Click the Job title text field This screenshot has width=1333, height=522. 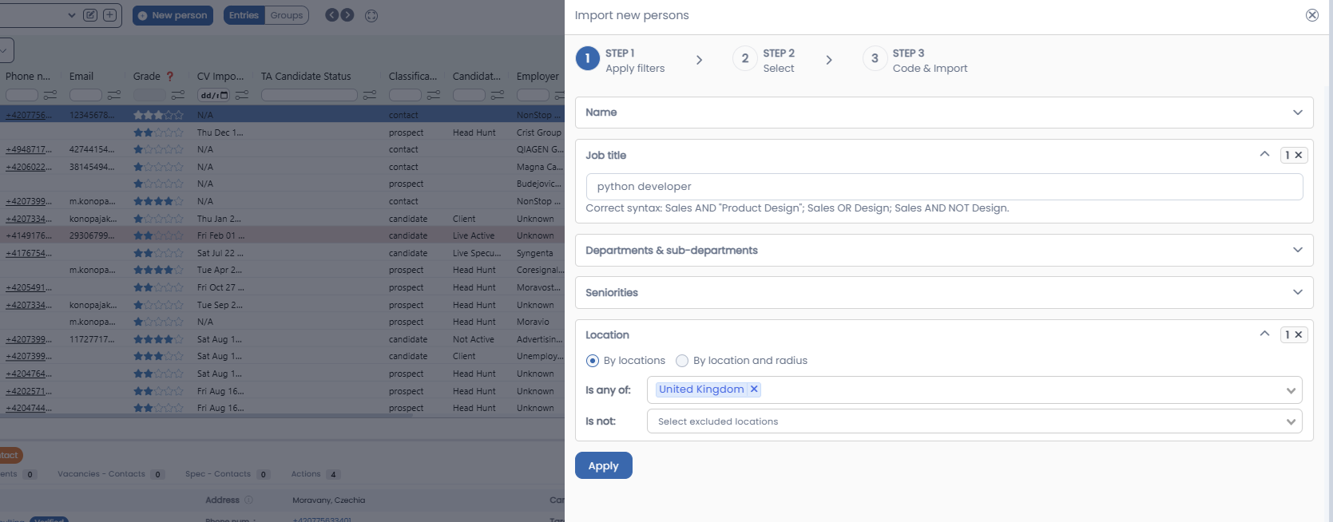tap(943, 187)
